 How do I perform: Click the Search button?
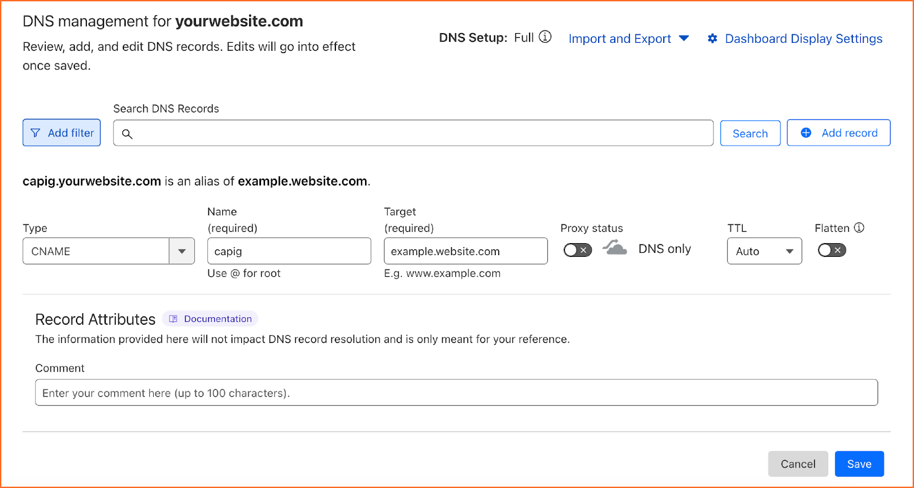(x=750, y=133)
